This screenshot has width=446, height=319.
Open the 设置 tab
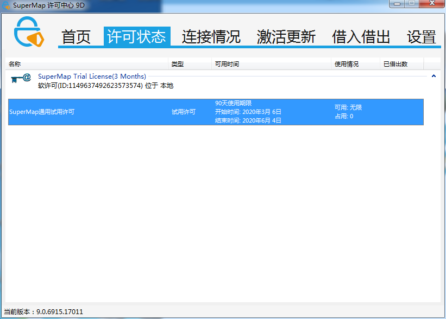pos(422,37)
